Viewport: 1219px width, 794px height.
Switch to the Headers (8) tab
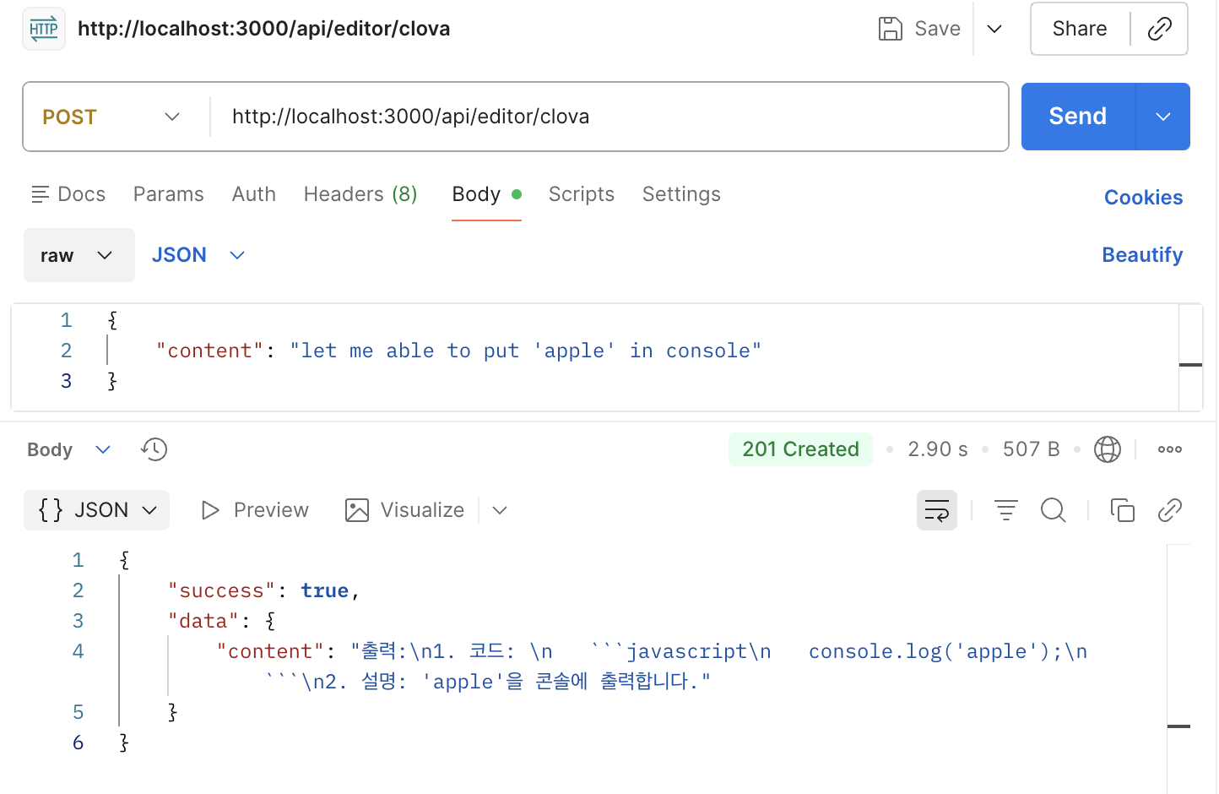coord(360,194)
